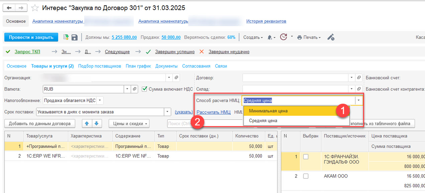
Task: Click the red cross before Завершен неудачно
Action: point(202,52)
